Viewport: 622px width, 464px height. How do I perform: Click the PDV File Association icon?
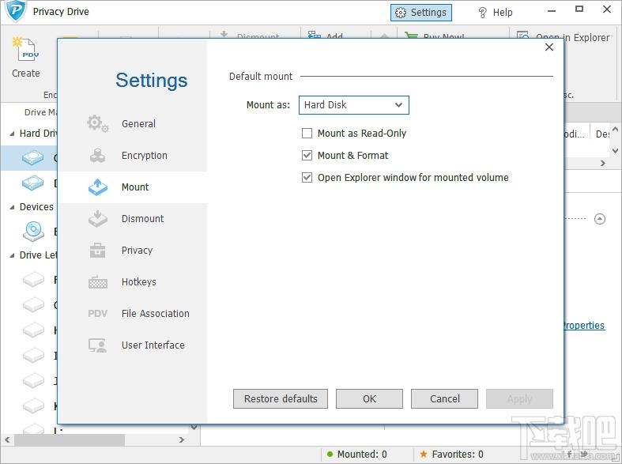(x=97, y=314)
